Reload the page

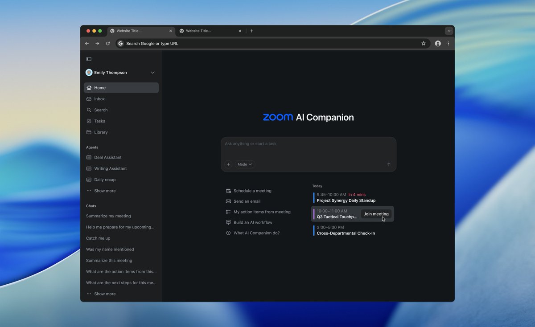[x=108, y=44]
